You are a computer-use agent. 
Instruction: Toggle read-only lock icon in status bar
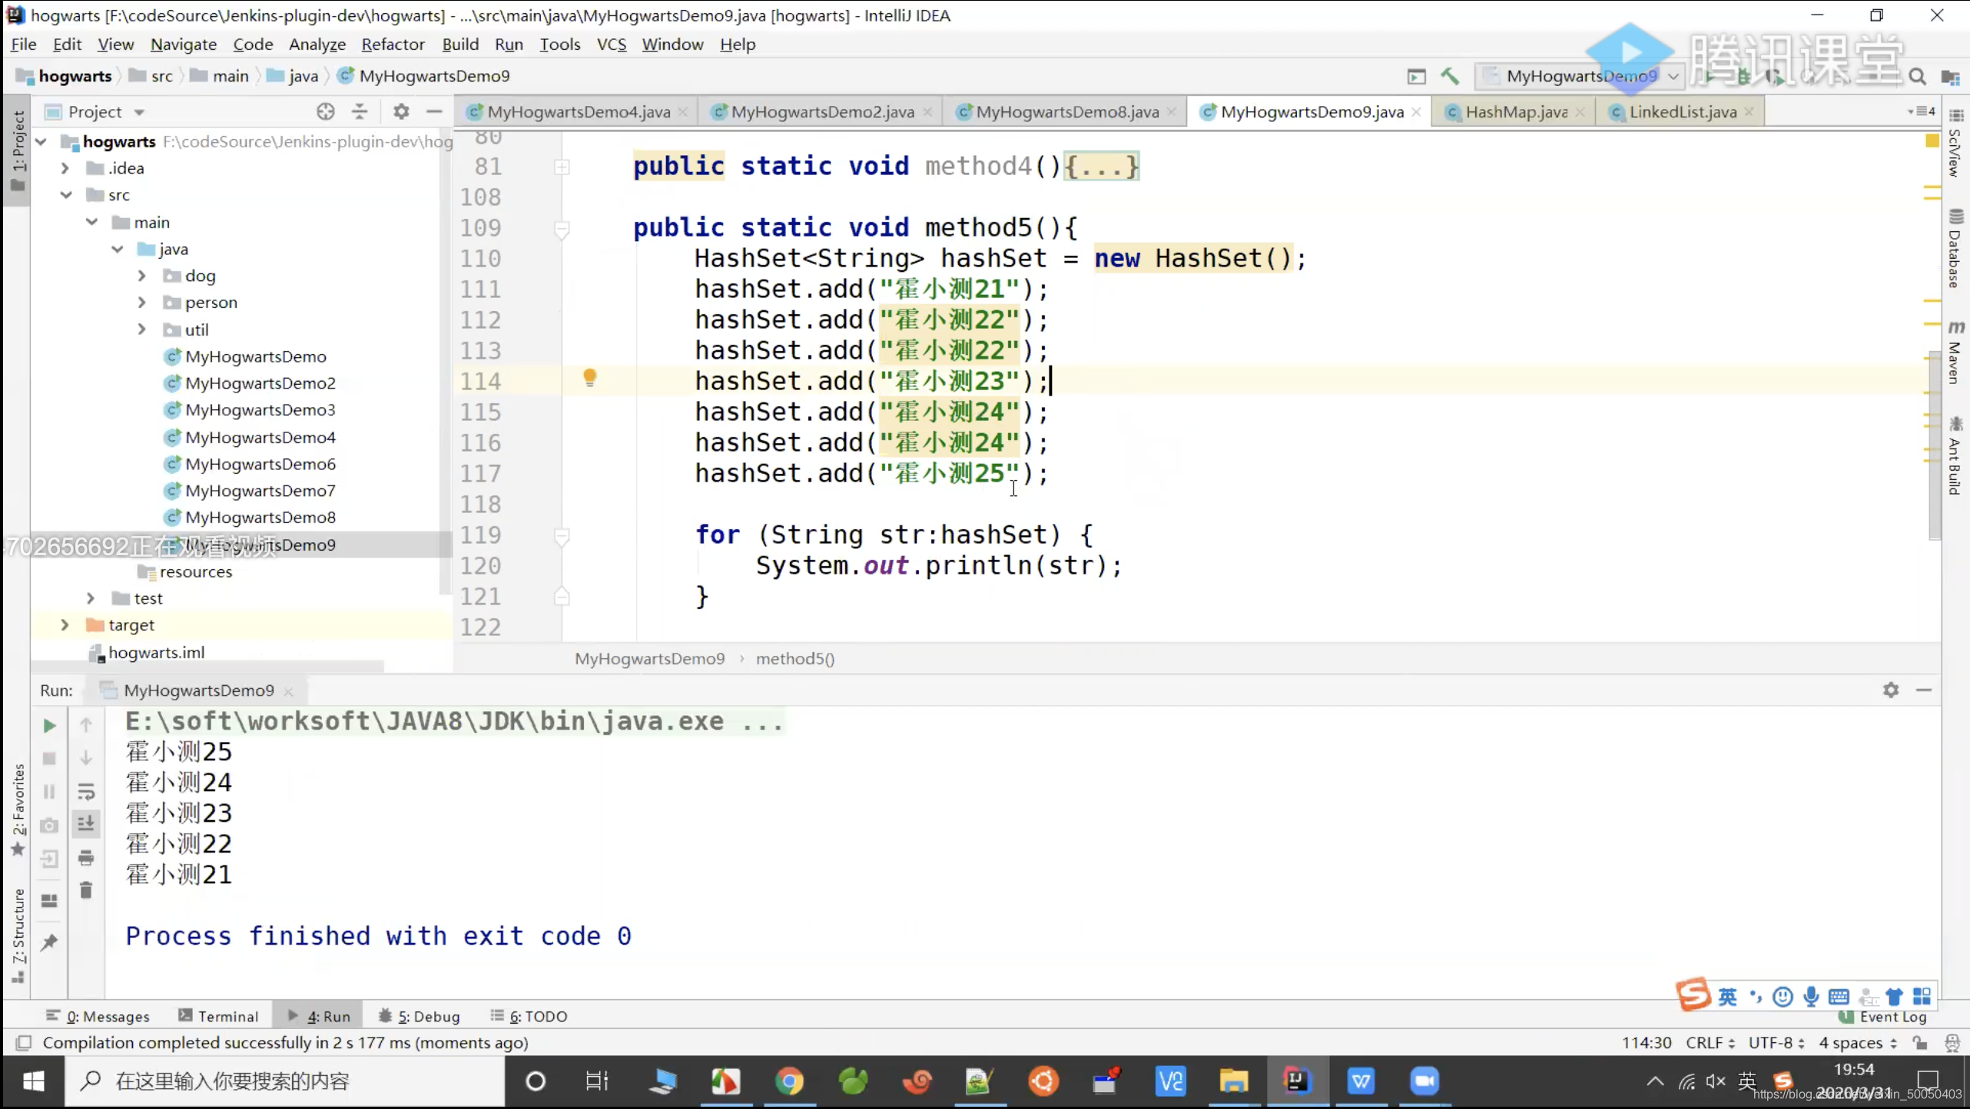(1920, 1043)
